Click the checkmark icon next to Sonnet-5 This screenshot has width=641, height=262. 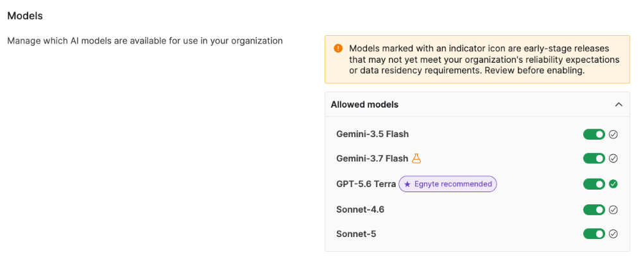(x=613, y=234)
